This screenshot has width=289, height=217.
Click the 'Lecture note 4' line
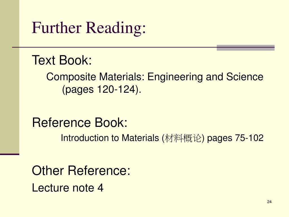pyautogui.click(x=68, y=188)
